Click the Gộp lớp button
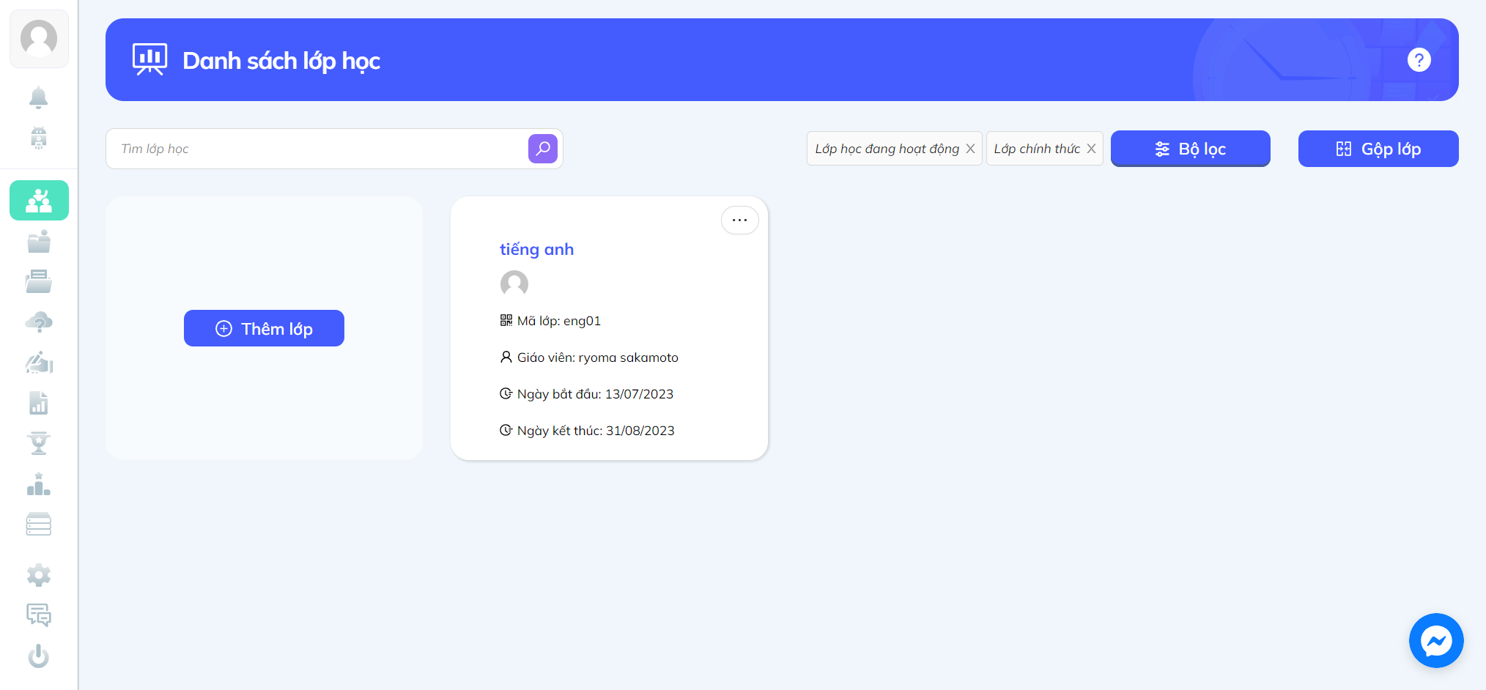 click(x=1378, y=149)
